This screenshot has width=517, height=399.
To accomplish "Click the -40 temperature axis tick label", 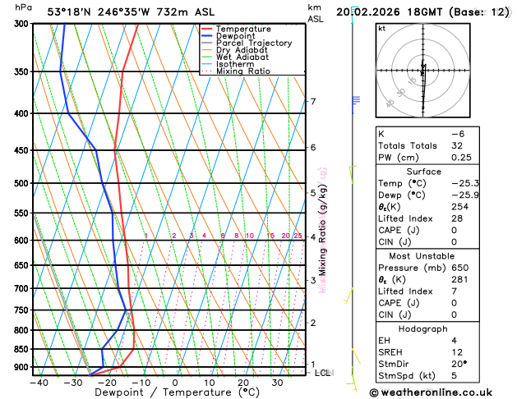I will 39,383.
